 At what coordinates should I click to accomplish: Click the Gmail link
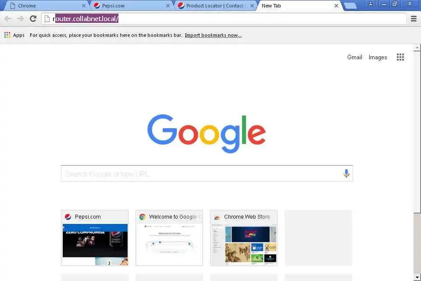coord(355,57)
